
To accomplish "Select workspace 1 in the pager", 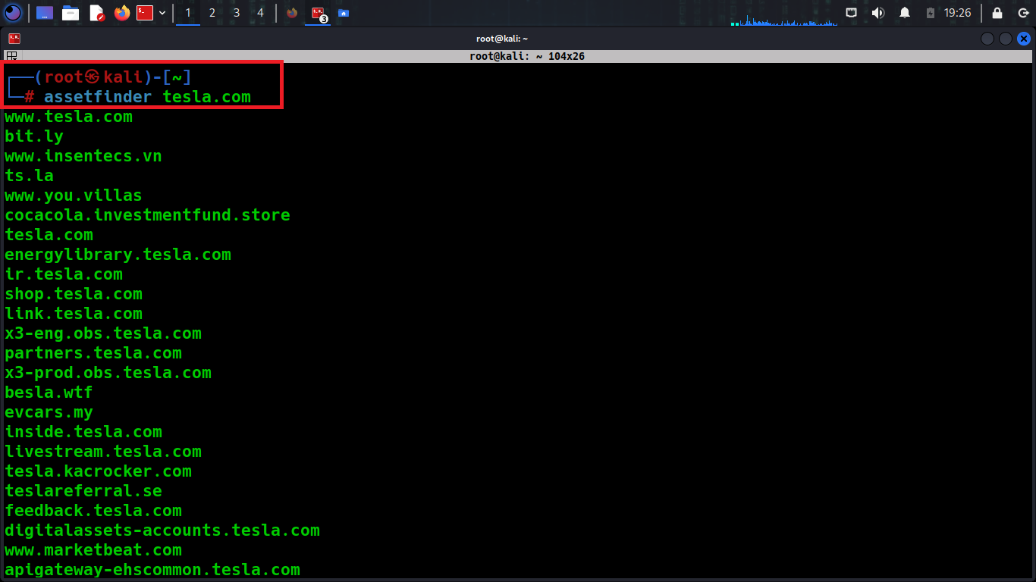I will (x=188, y=13).
